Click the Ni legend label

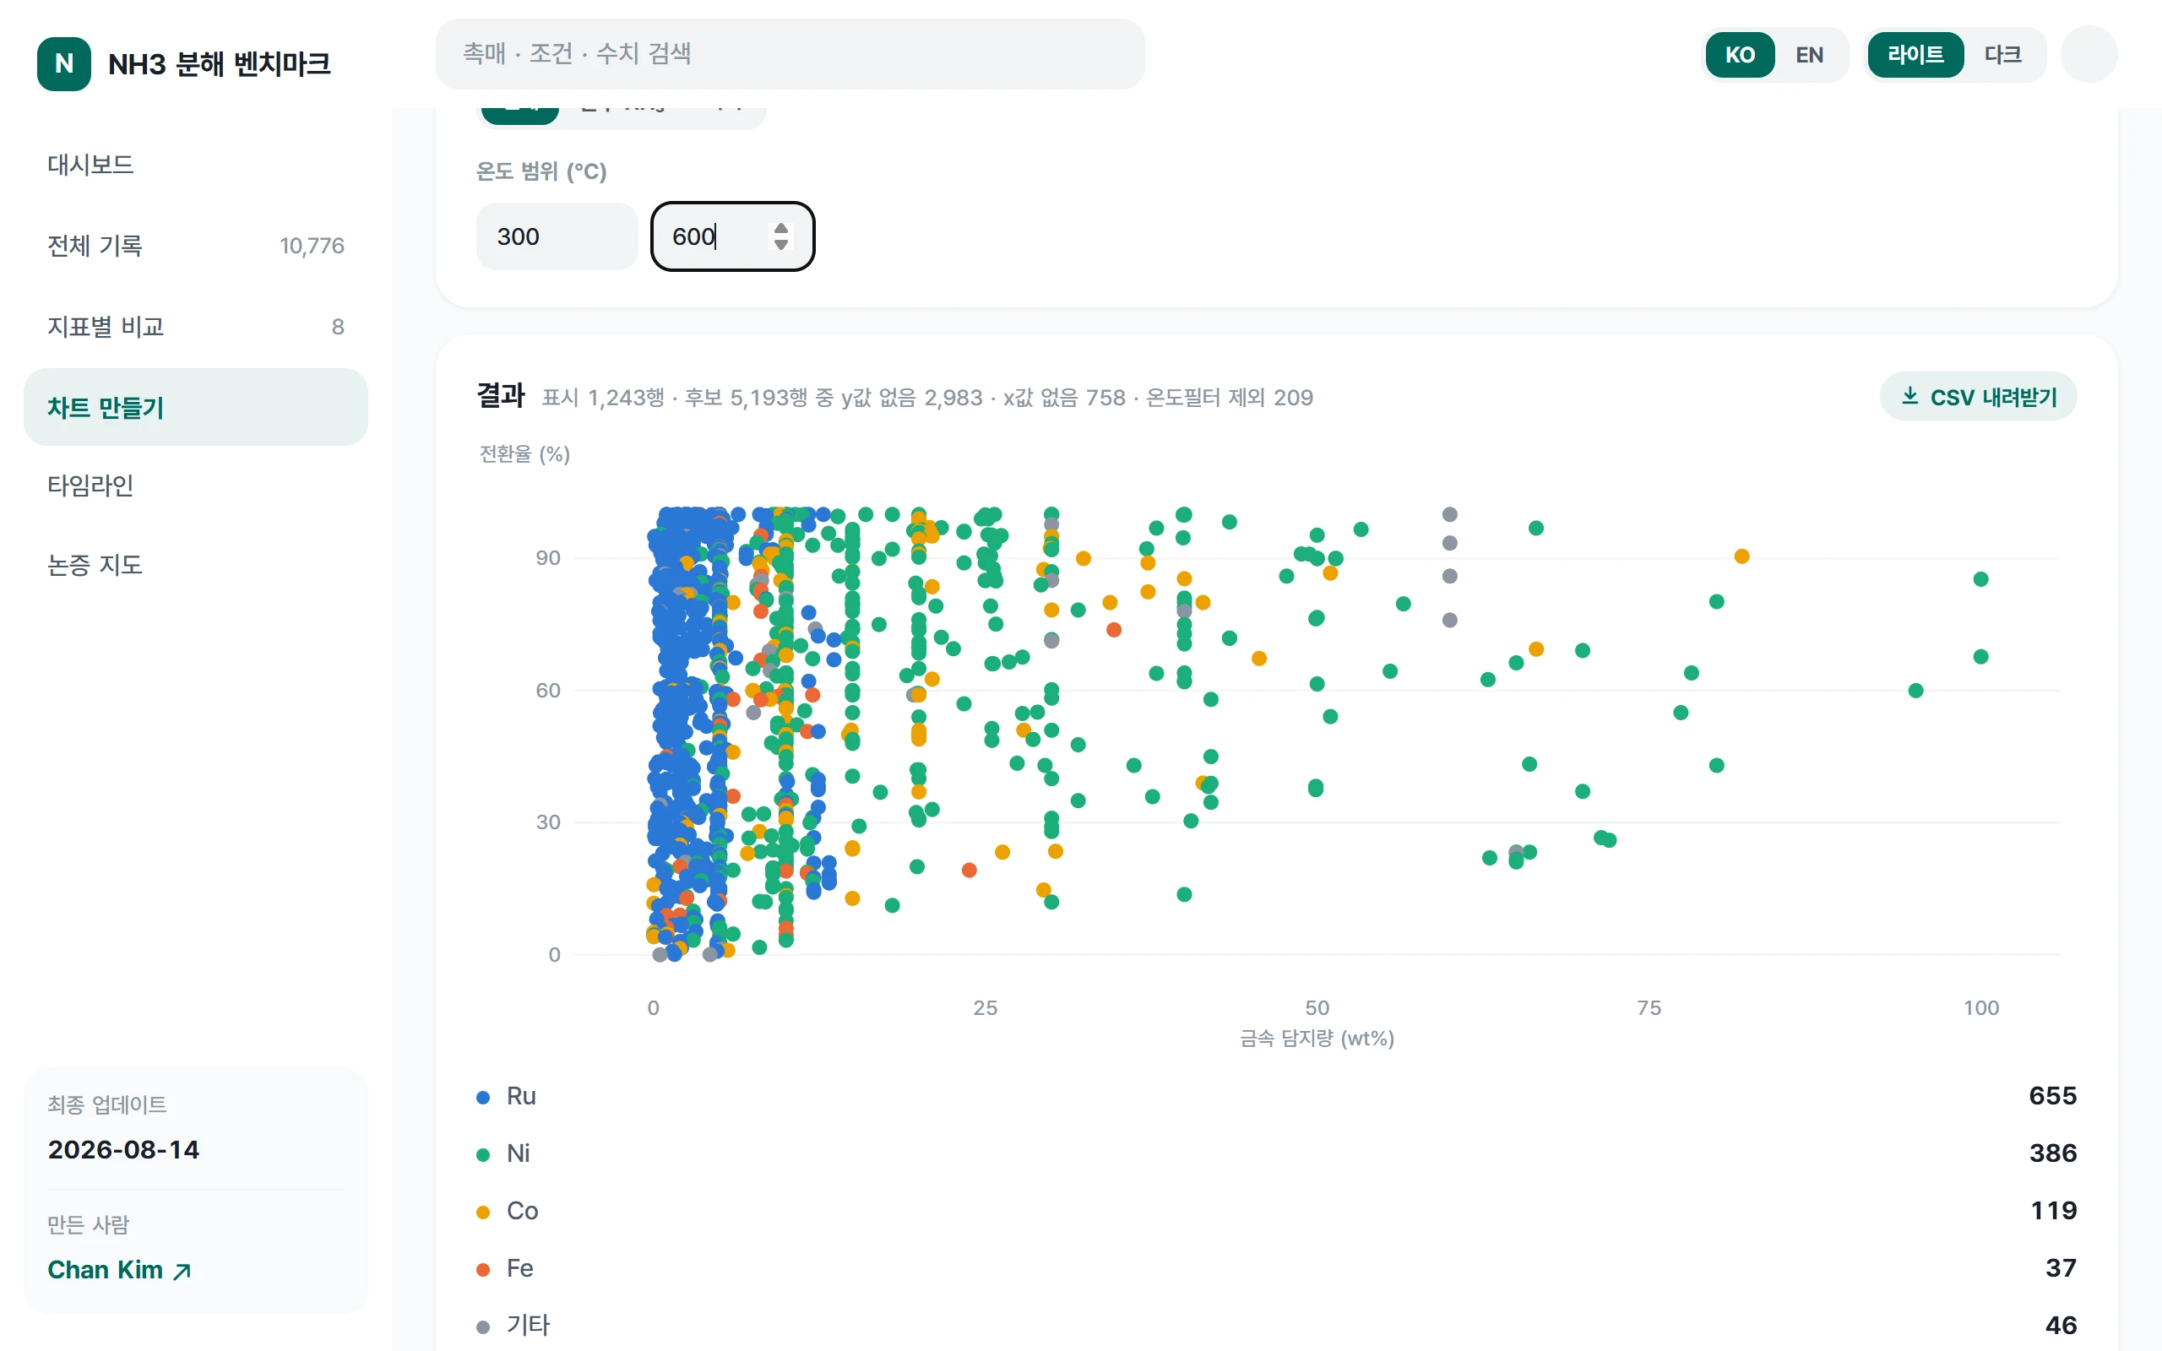519,1153
